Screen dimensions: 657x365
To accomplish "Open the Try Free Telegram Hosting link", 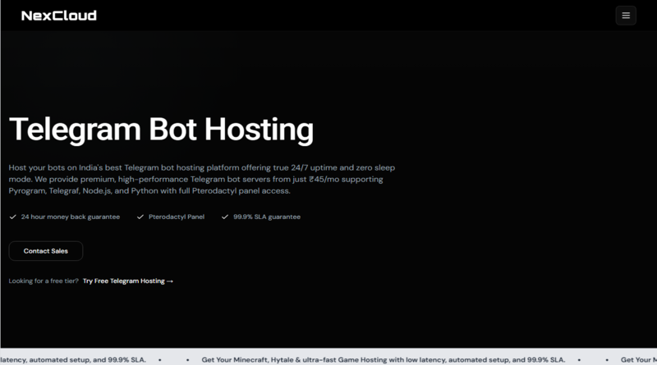I will point(128,281).
